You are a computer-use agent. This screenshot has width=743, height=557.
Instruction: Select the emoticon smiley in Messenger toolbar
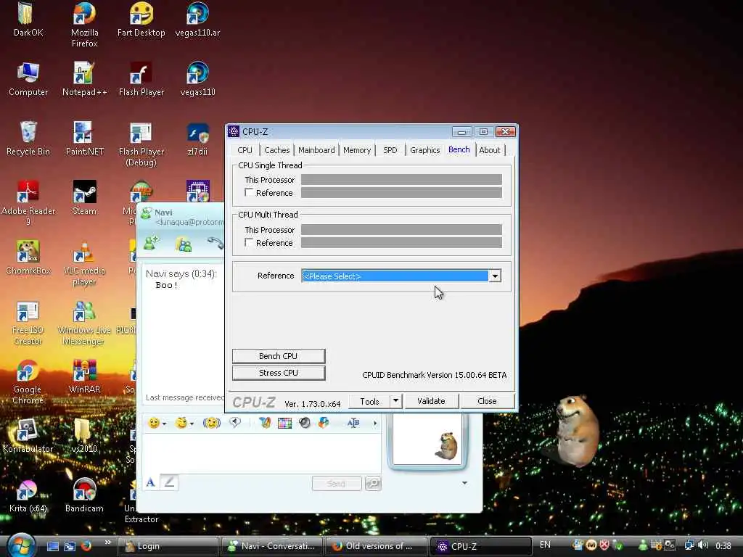[x=154, y=423]
